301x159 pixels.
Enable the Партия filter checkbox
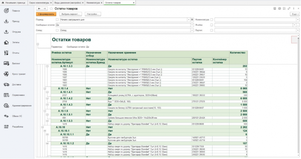point(211,30)
